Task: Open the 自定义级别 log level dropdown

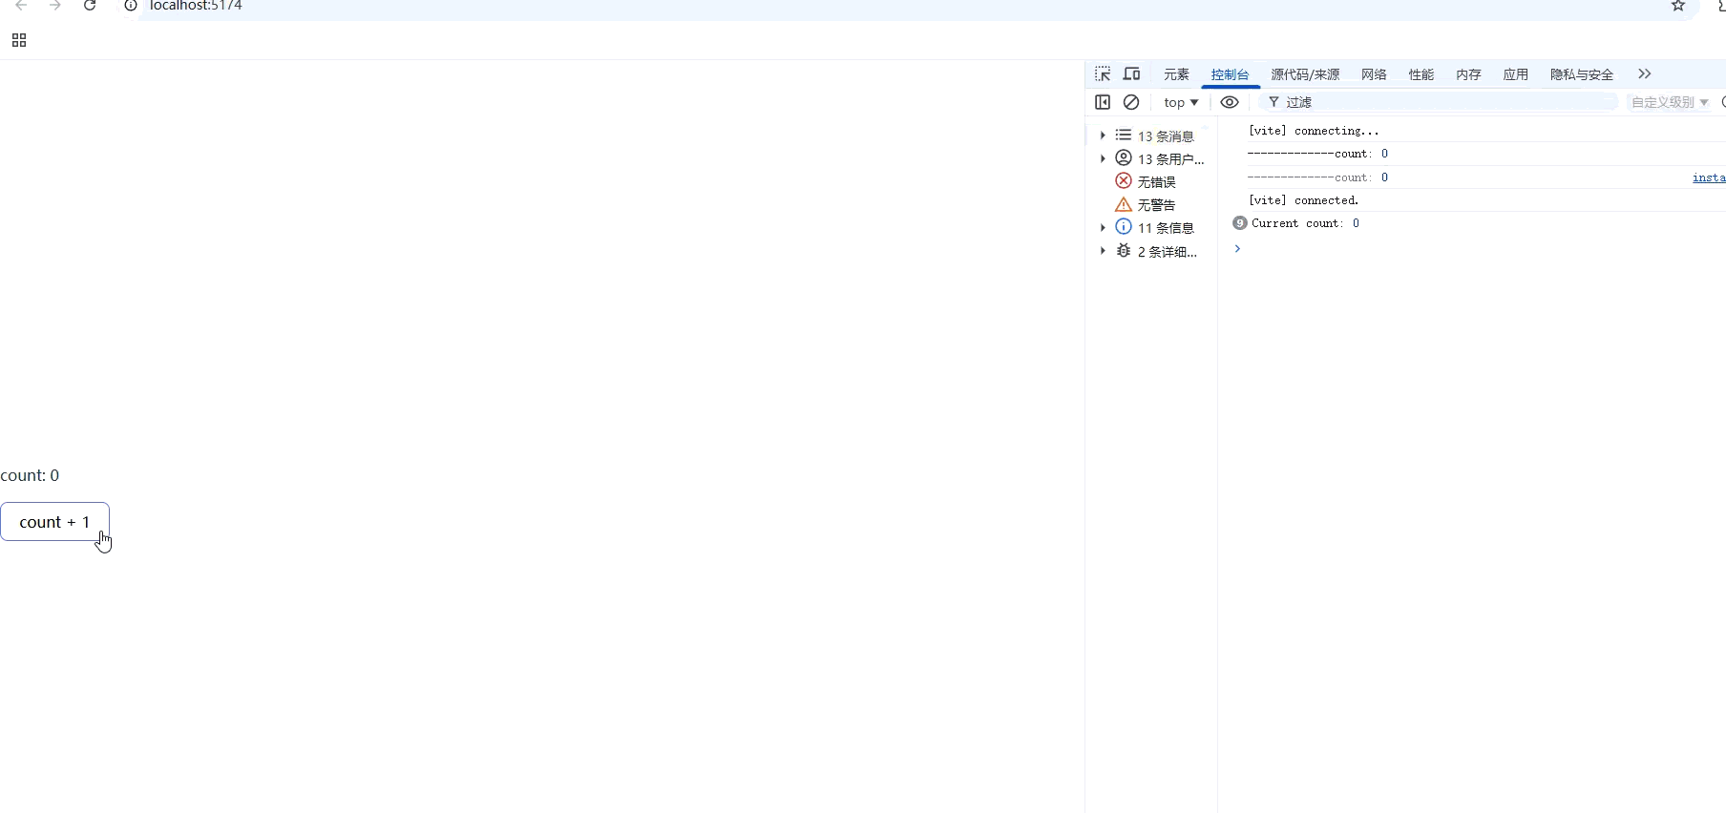Action: [1670, 102]
